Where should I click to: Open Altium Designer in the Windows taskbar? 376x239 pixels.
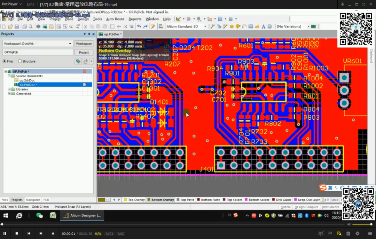82,215
